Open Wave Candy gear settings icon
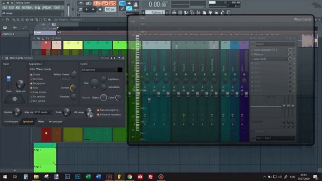This screenshot has height=181, width=322. click(x=7, y=58)
